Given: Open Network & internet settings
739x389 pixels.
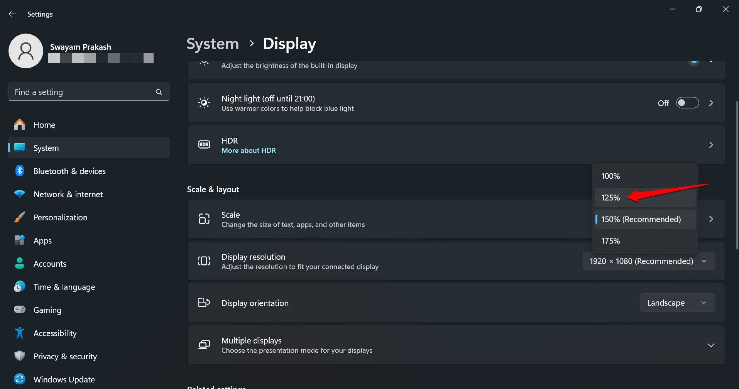Looking at the screenshot, I should tap(68, 194).
